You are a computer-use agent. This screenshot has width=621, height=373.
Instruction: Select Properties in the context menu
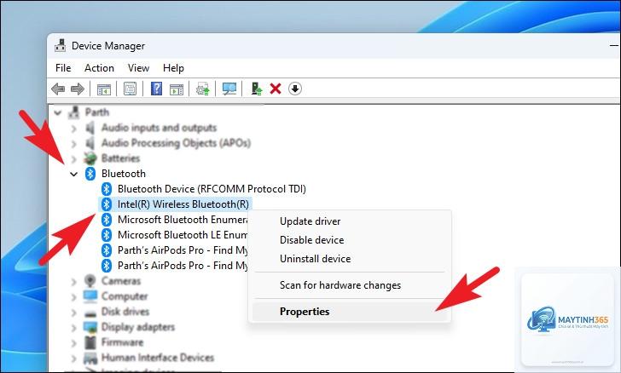click(x=350, y=312)
